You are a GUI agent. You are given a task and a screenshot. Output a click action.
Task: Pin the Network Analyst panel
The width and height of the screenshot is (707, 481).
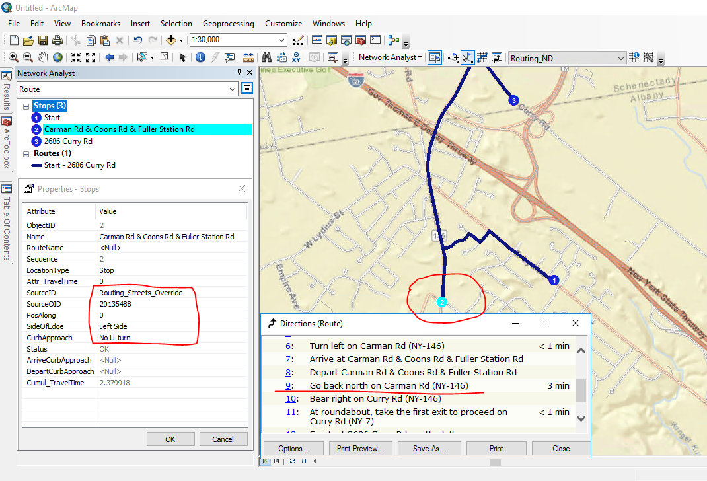point(239,73)
